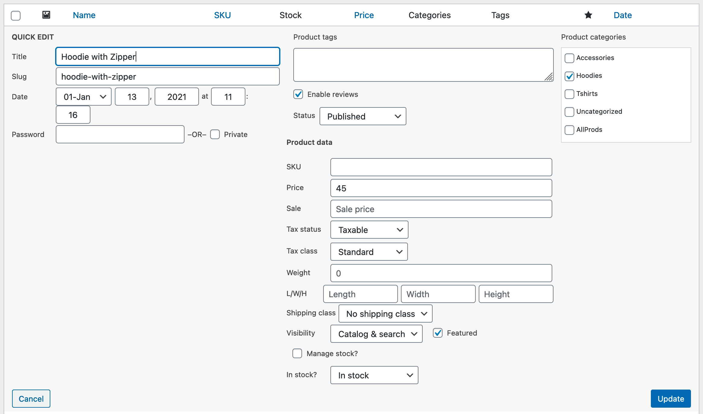
Task: Click the Cancel button
Action: [x=31, y=398]
